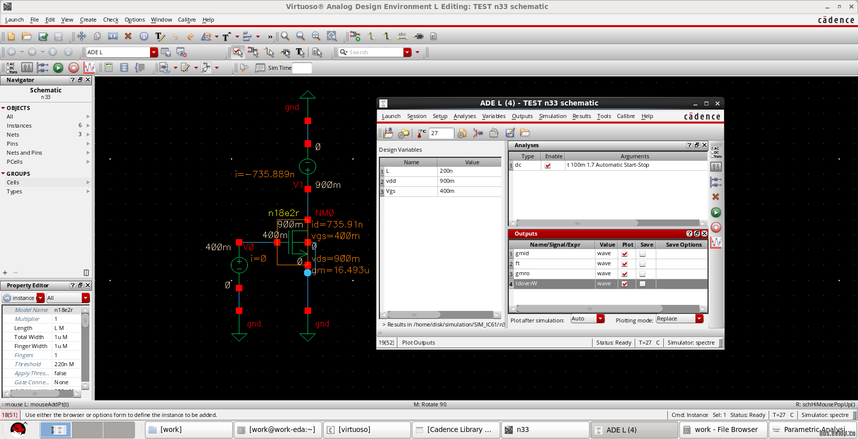This screenshot has width=858, height=439.
Task: Click the Edit Variables sliders icon in ADE L side toolbar
Action: (716, 167)
